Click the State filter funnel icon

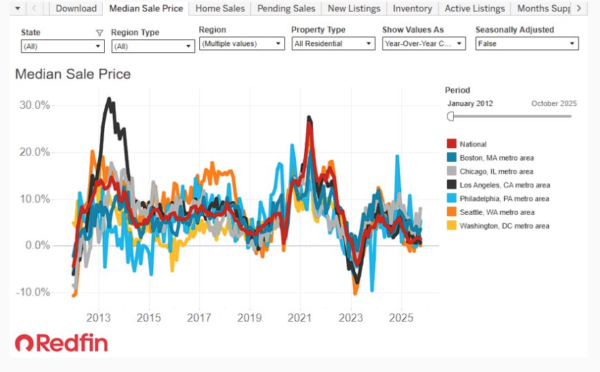coord(99,33)
